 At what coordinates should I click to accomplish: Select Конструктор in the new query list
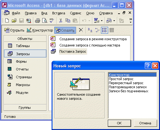(x=133, y=75)
